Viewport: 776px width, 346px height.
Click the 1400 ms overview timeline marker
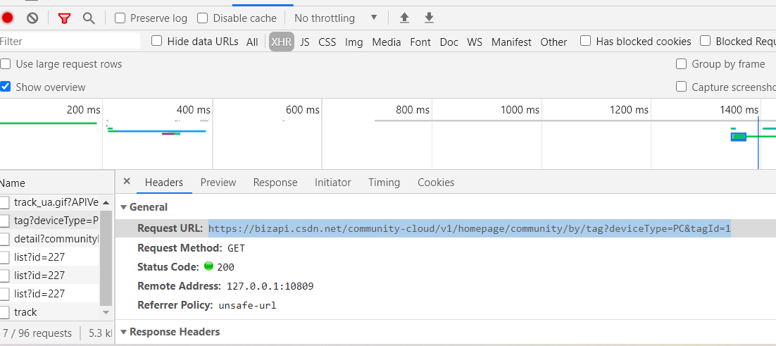coord(739,109)
